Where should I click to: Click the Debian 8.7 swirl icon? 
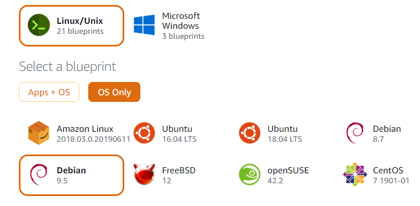click(355, 133)
